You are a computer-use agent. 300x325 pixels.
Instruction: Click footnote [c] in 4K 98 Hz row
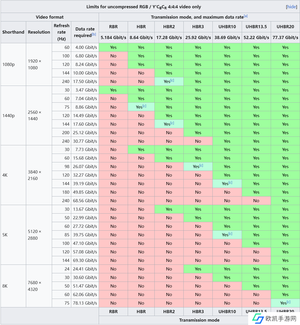[x=201, y=165]
